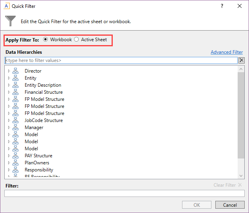Click the JobCode Structure hierarchy icon

click(15, 120)
